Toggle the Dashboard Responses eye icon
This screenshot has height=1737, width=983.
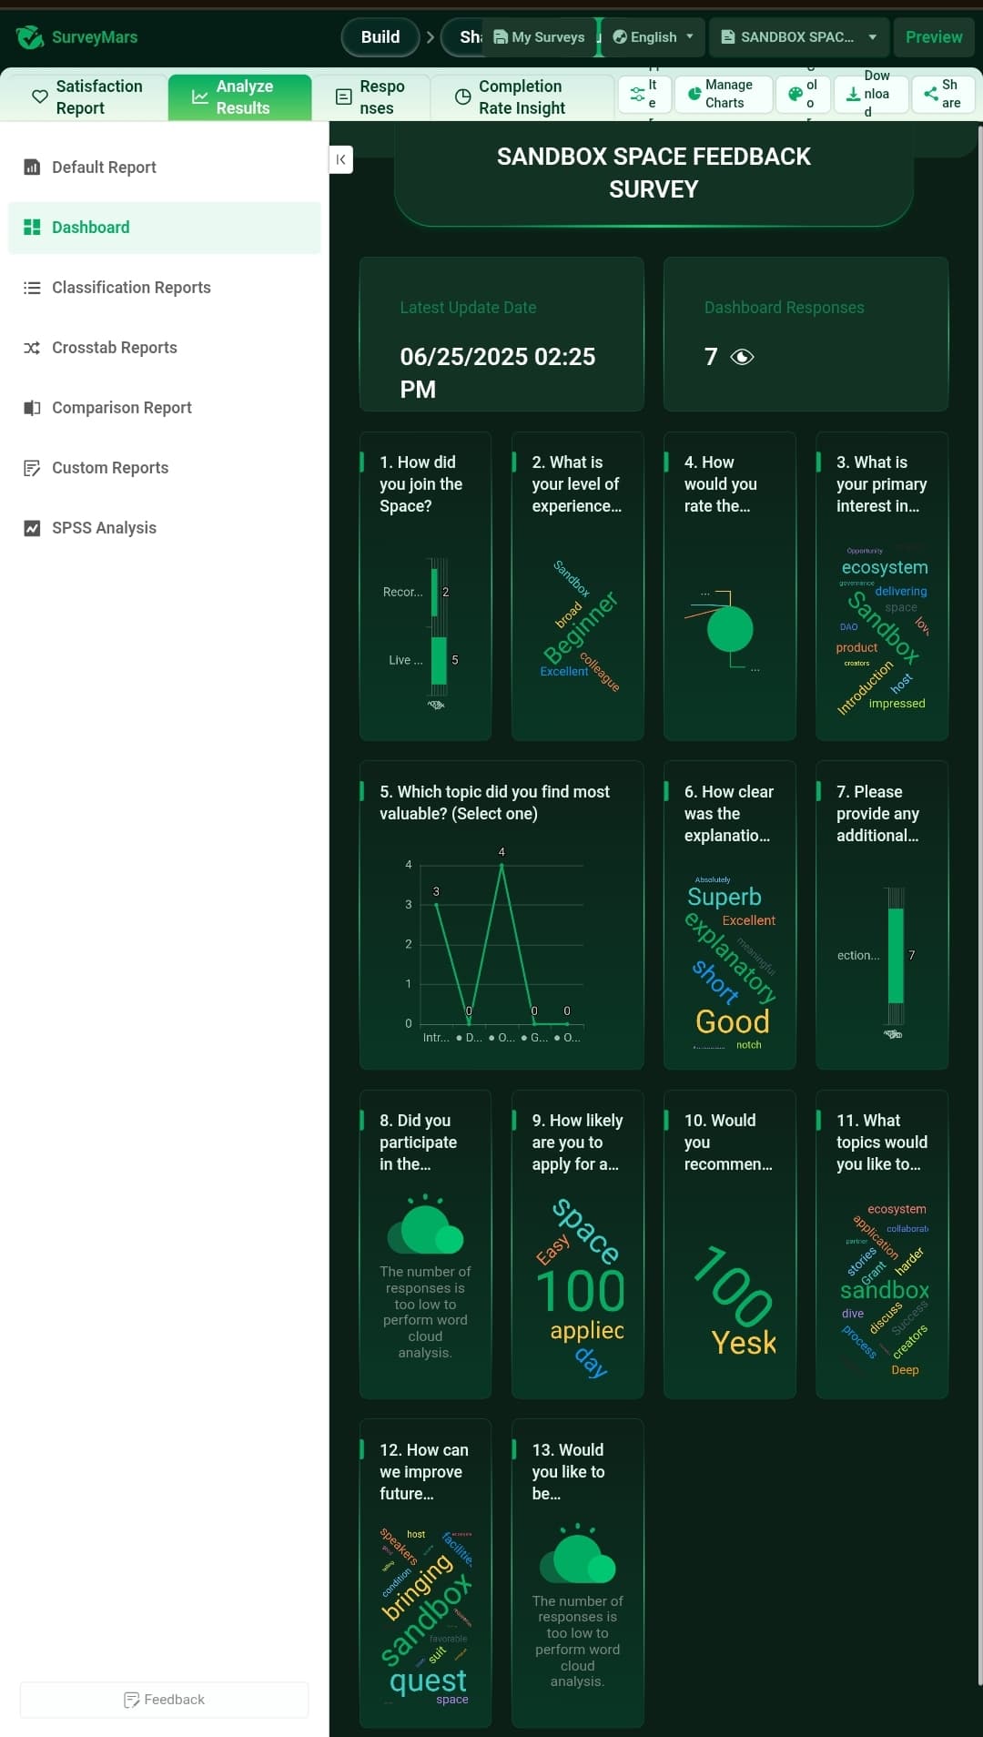coord(743,357)
